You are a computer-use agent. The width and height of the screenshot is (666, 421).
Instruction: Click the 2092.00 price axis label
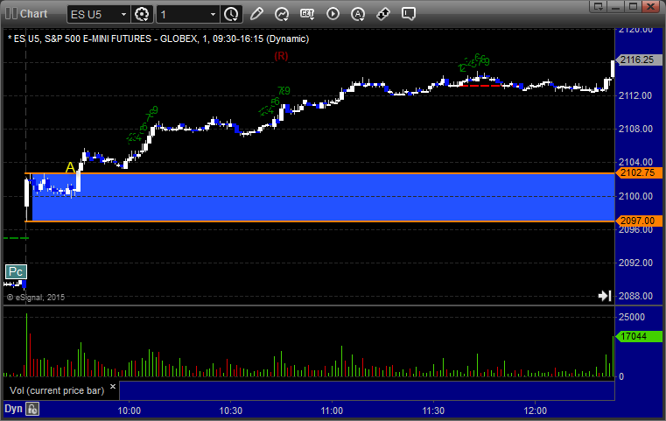pyautogui.click(x=635, y=263)
